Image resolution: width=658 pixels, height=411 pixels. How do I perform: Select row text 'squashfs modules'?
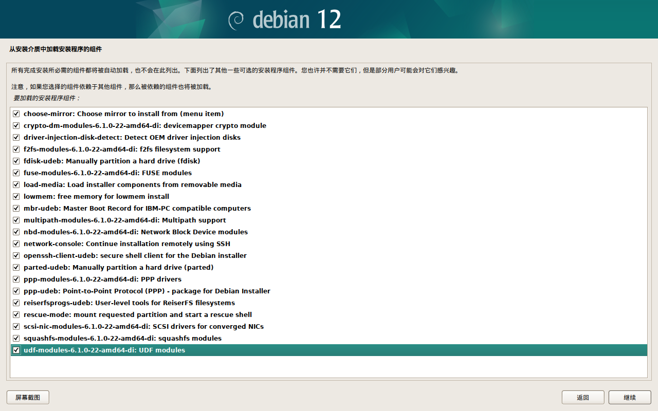pos(190,339)
